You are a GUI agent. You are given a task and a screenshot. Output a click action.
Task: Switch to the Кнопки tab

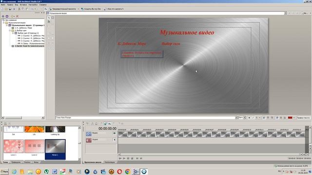27,162
